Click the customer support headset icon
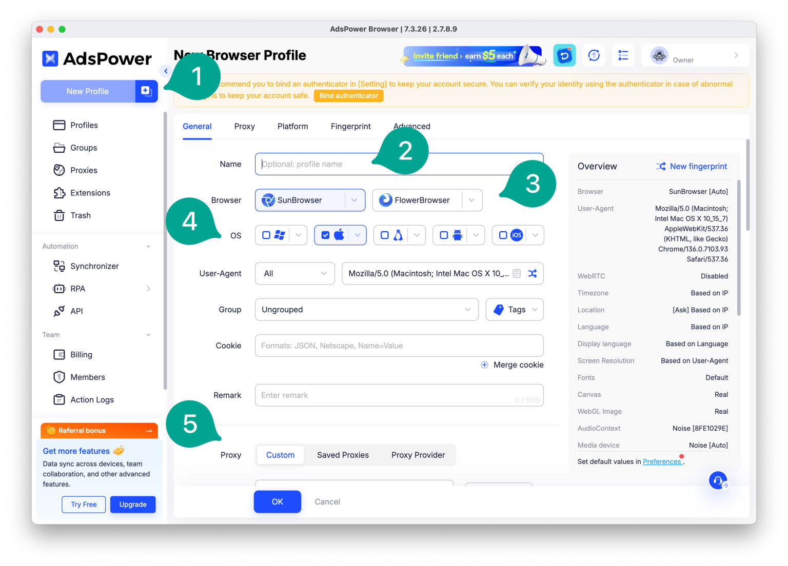788x566 pixels. click(x=718, y=480)
